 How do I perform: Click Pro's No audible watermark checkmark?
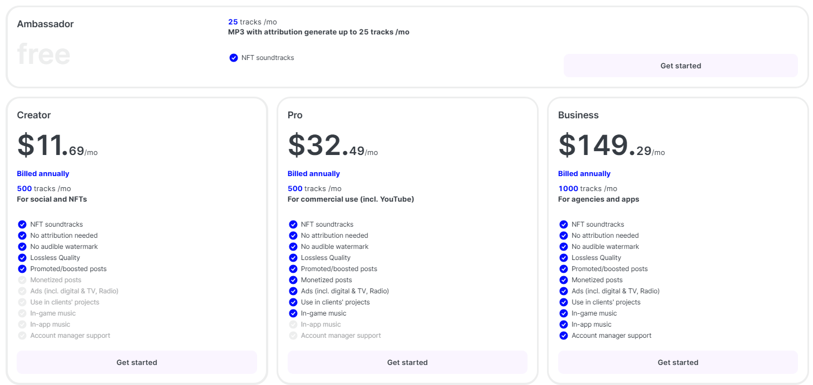(293, 247)
